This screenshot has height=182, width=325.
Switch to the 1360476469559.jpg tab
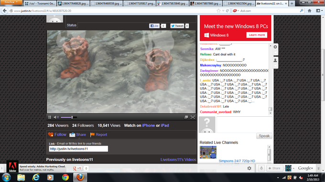[106, 3]
